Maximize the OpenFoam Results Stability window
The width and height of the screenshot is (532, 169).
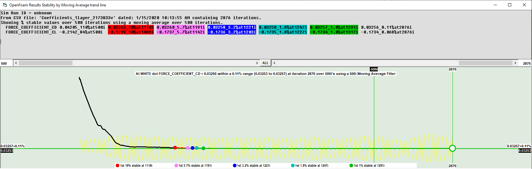510,5
